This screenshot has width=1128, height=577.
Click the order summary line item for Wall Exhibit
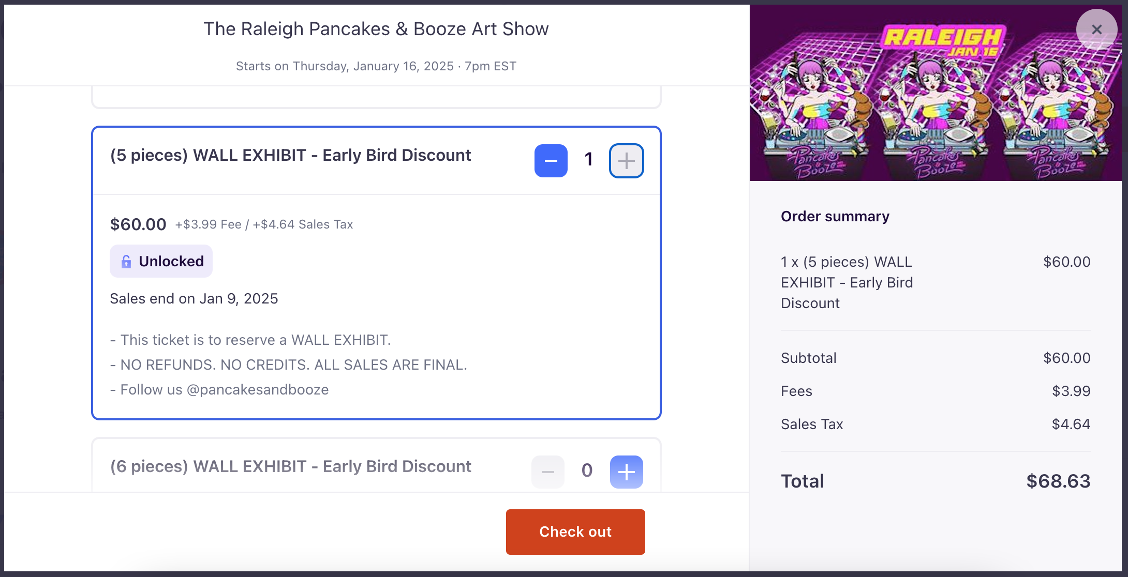[936, 282]
